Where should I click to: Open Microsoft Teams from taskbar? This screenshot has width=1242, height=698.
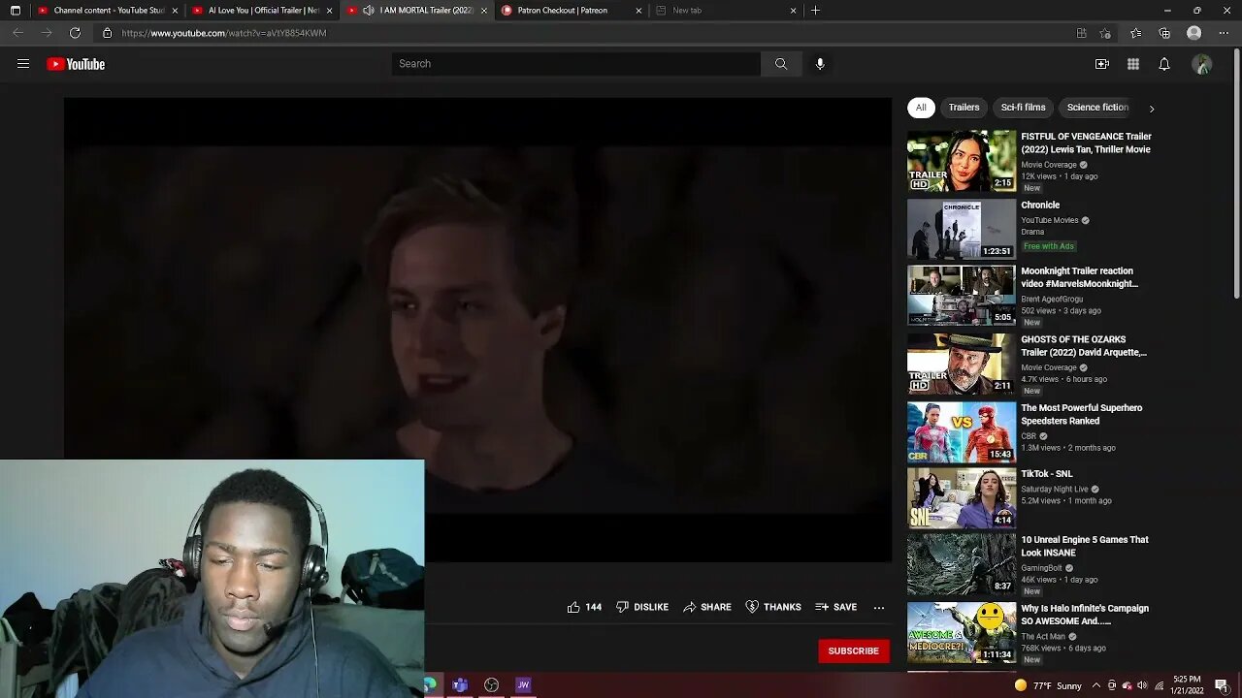460,685
